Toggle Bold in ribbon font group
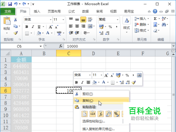 point(27,27)
